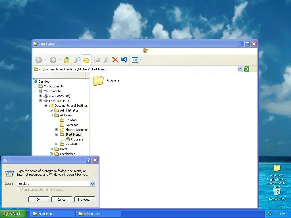Screen dimensions: 291x218
Task: Select My Computer in folder tree
Action: pyautogui.click(x=53, y=91)
